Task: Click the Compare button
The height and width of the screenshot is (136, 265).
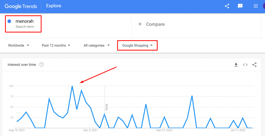Action: pyautogui.click(x=155, y=24)
